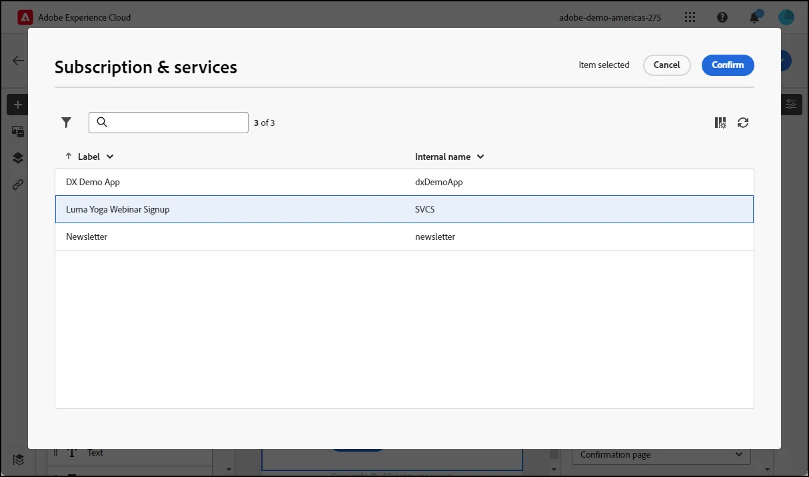This screenshot has width=809, height=477.
Task: Confirm the selected service
Action: [728, 65]
